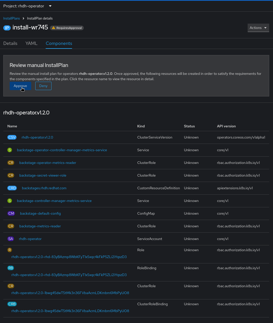
Task: Deny the manual InstallPlan
Action: [43, 86]
